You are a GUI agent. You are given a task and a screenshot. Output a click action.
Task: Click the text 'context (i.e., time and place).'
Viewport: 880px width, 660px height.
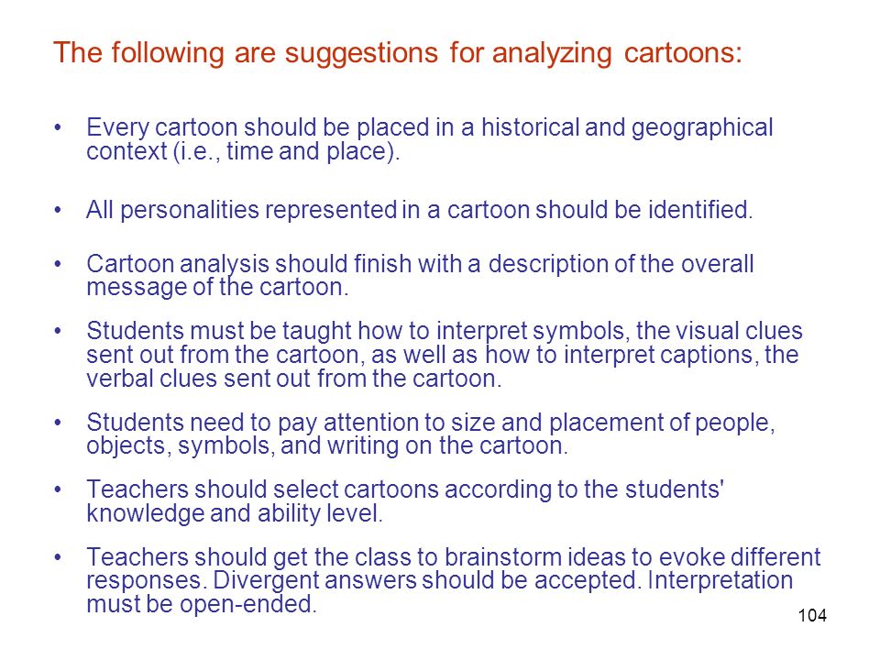pyautogui.click(x=243, y=151)
